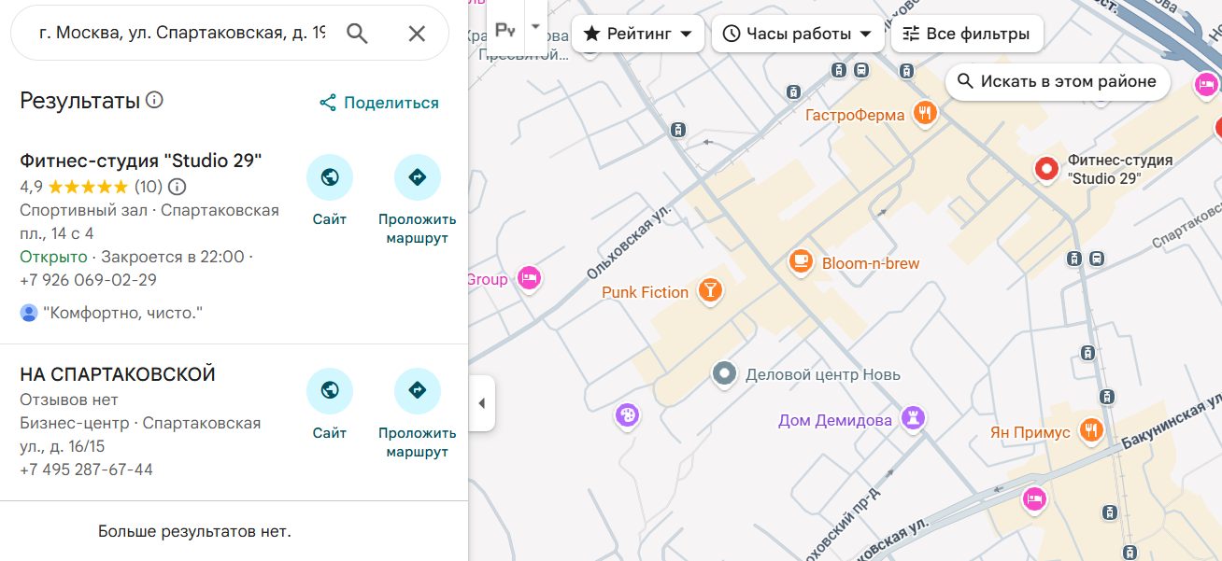Open website of Фитнес-студия Studio 29

click(329, 177)
